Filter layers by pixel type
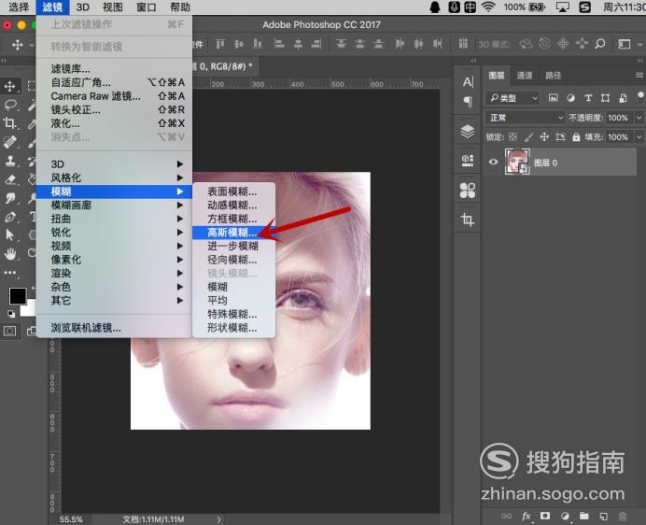This screenshot has width=646, height=525. pyautogui.click(x=553, y=98)
